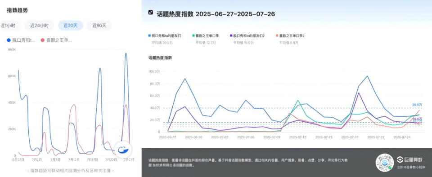Click the 39.5万 average line label at right
This screenshot has width=432, height=177.
(x=417, y=105)
